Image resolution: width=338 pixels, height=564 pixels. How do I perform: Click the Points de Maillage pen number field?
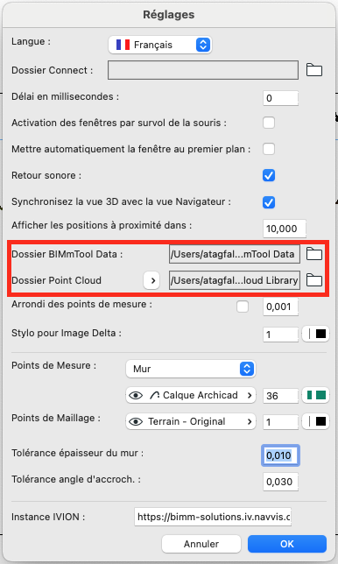(280, 422)
